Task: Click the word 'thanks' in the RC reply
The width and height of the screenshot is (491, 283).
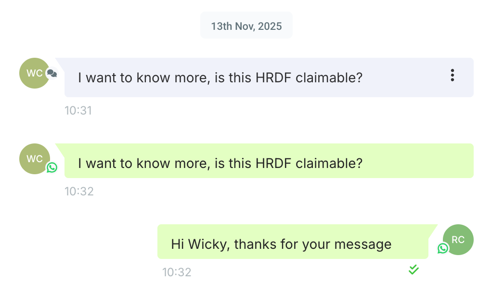Action: (256, 244)
